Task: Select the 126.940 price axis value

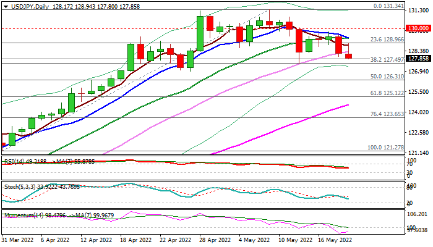Action: pyautogui.click(x=418, y=72)
